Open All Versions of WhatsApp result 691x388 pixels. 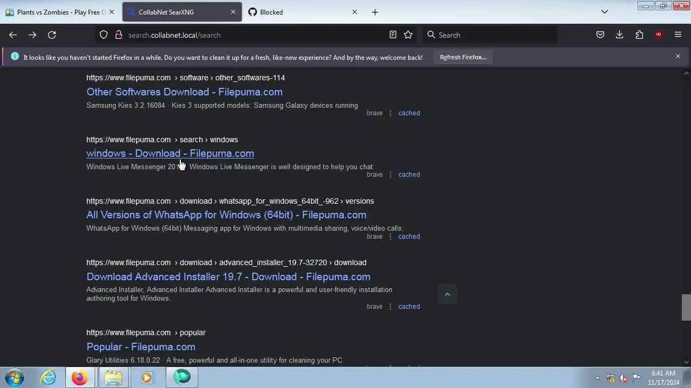point(226,214)
